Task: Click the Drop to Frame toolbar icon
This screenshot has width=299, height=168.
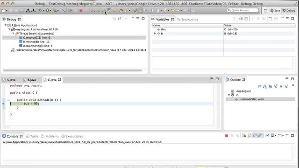Action: [x=109, y=10]
